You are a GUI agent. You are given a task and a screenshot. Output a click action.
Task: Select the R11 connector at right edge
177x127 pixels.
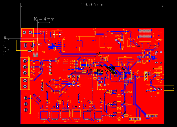click(x=163, y=88)
